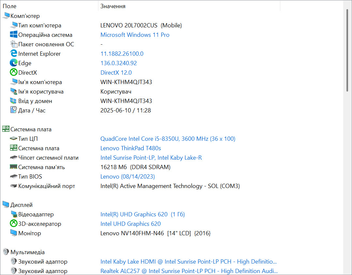
Task: Click the Мультимедіа speaker group icon
Action: click(x=6, y=252)
